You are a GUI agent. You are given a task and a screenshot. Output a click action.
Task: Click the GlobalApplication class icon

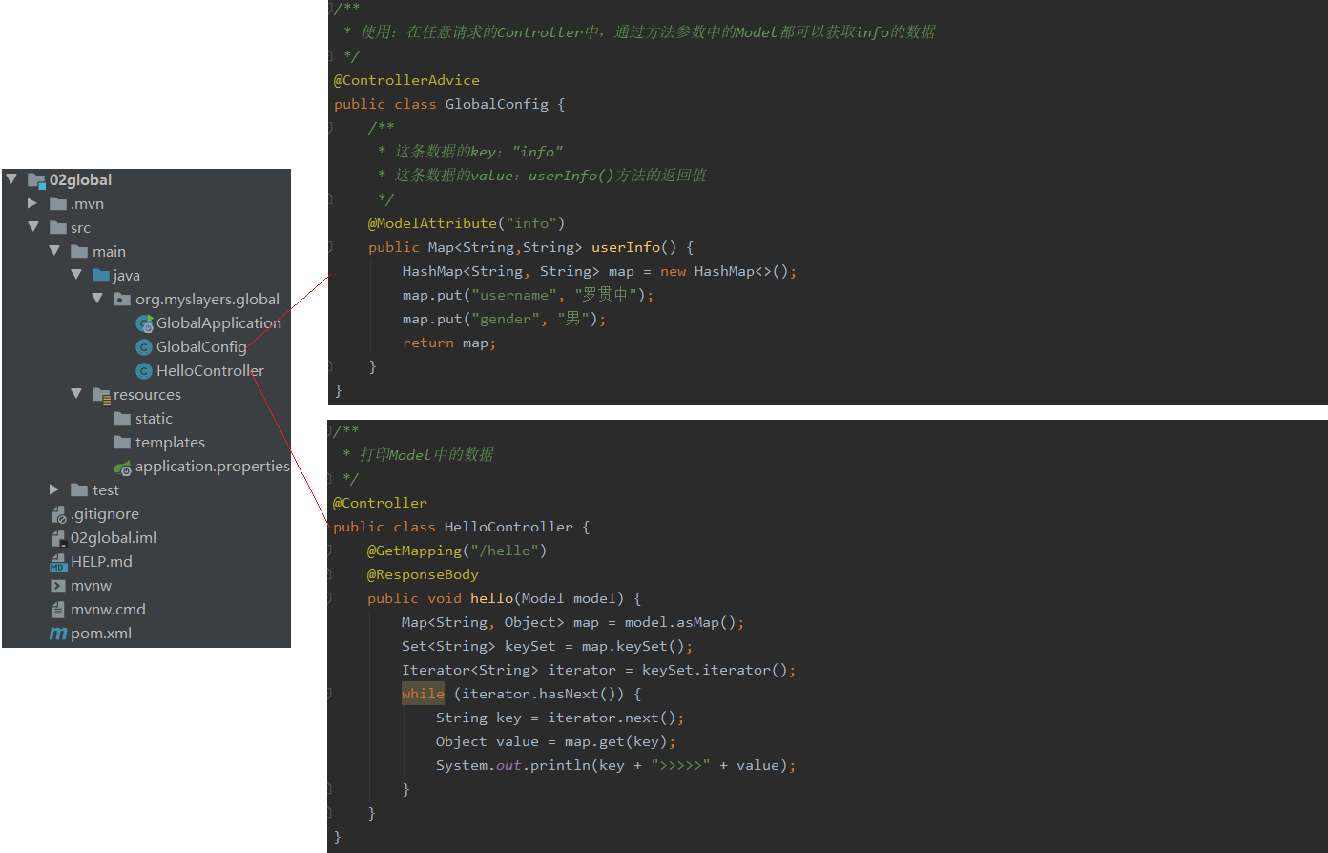coord(145,323)
